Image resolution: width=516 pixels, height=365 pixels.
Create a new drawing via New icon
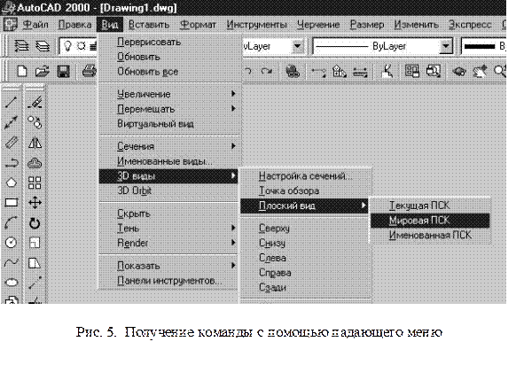pos(21,71)
